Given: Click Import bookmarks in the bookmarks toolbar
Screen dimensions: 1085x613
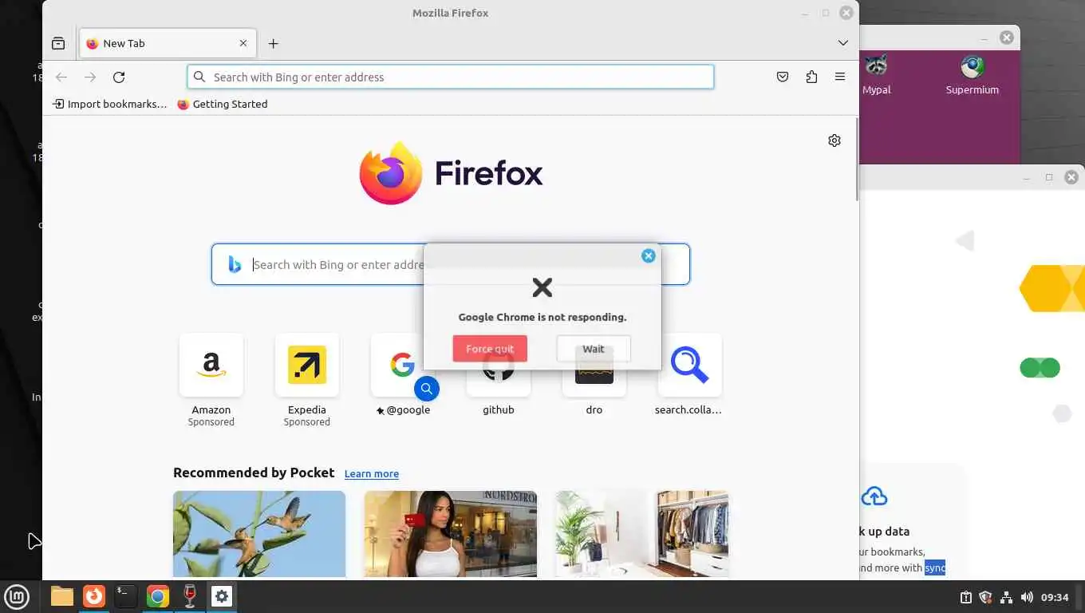Looking at the screenshot, I should pyautogui.click(x=110, y=104).
